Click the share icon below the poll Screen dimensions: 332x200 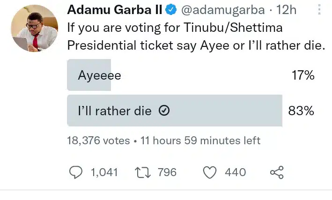[x=277, y=172]
